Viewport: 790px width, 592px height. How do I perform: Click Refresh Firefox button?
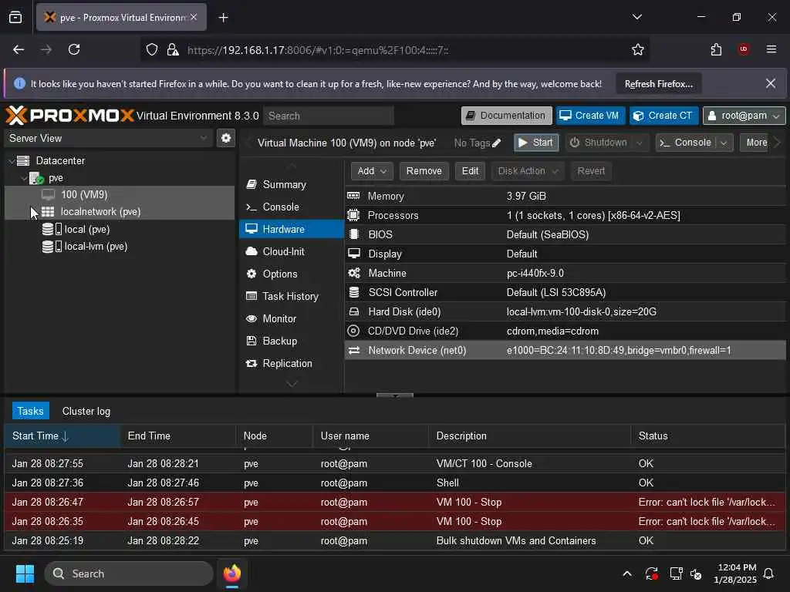[659, 84]
